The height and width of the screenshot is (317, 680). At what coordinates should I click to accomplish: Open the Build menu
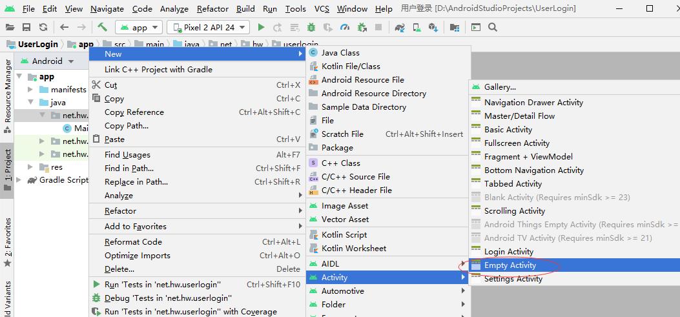(x=245, y=8)
